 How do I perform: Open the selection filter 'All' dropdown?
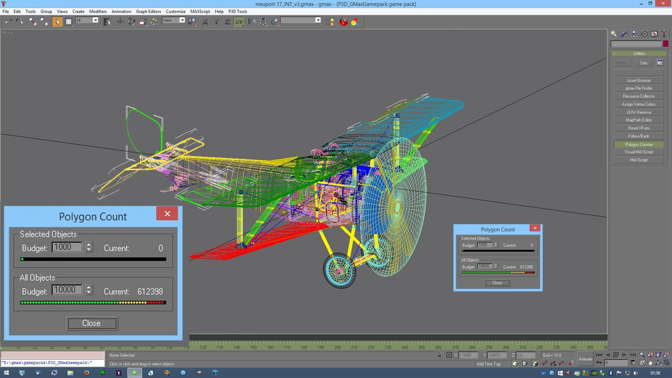pyautogui.click(x=87, y=20)
